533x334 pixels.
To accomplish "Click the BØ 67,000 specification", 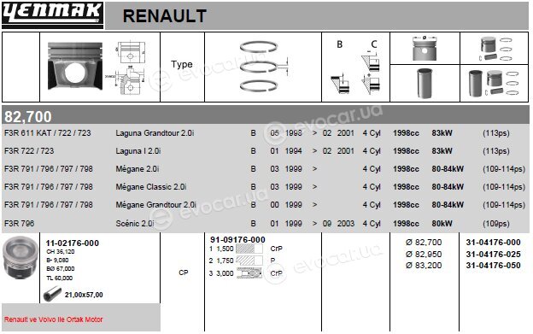I will [60, 269].
